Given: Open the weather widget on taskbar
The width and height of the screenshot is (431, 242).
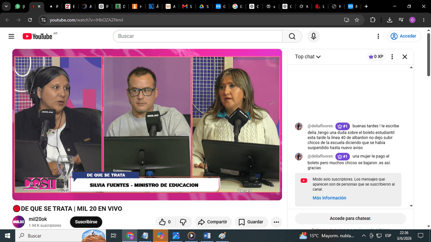Looking at the screenshot, I should [327, 236].
